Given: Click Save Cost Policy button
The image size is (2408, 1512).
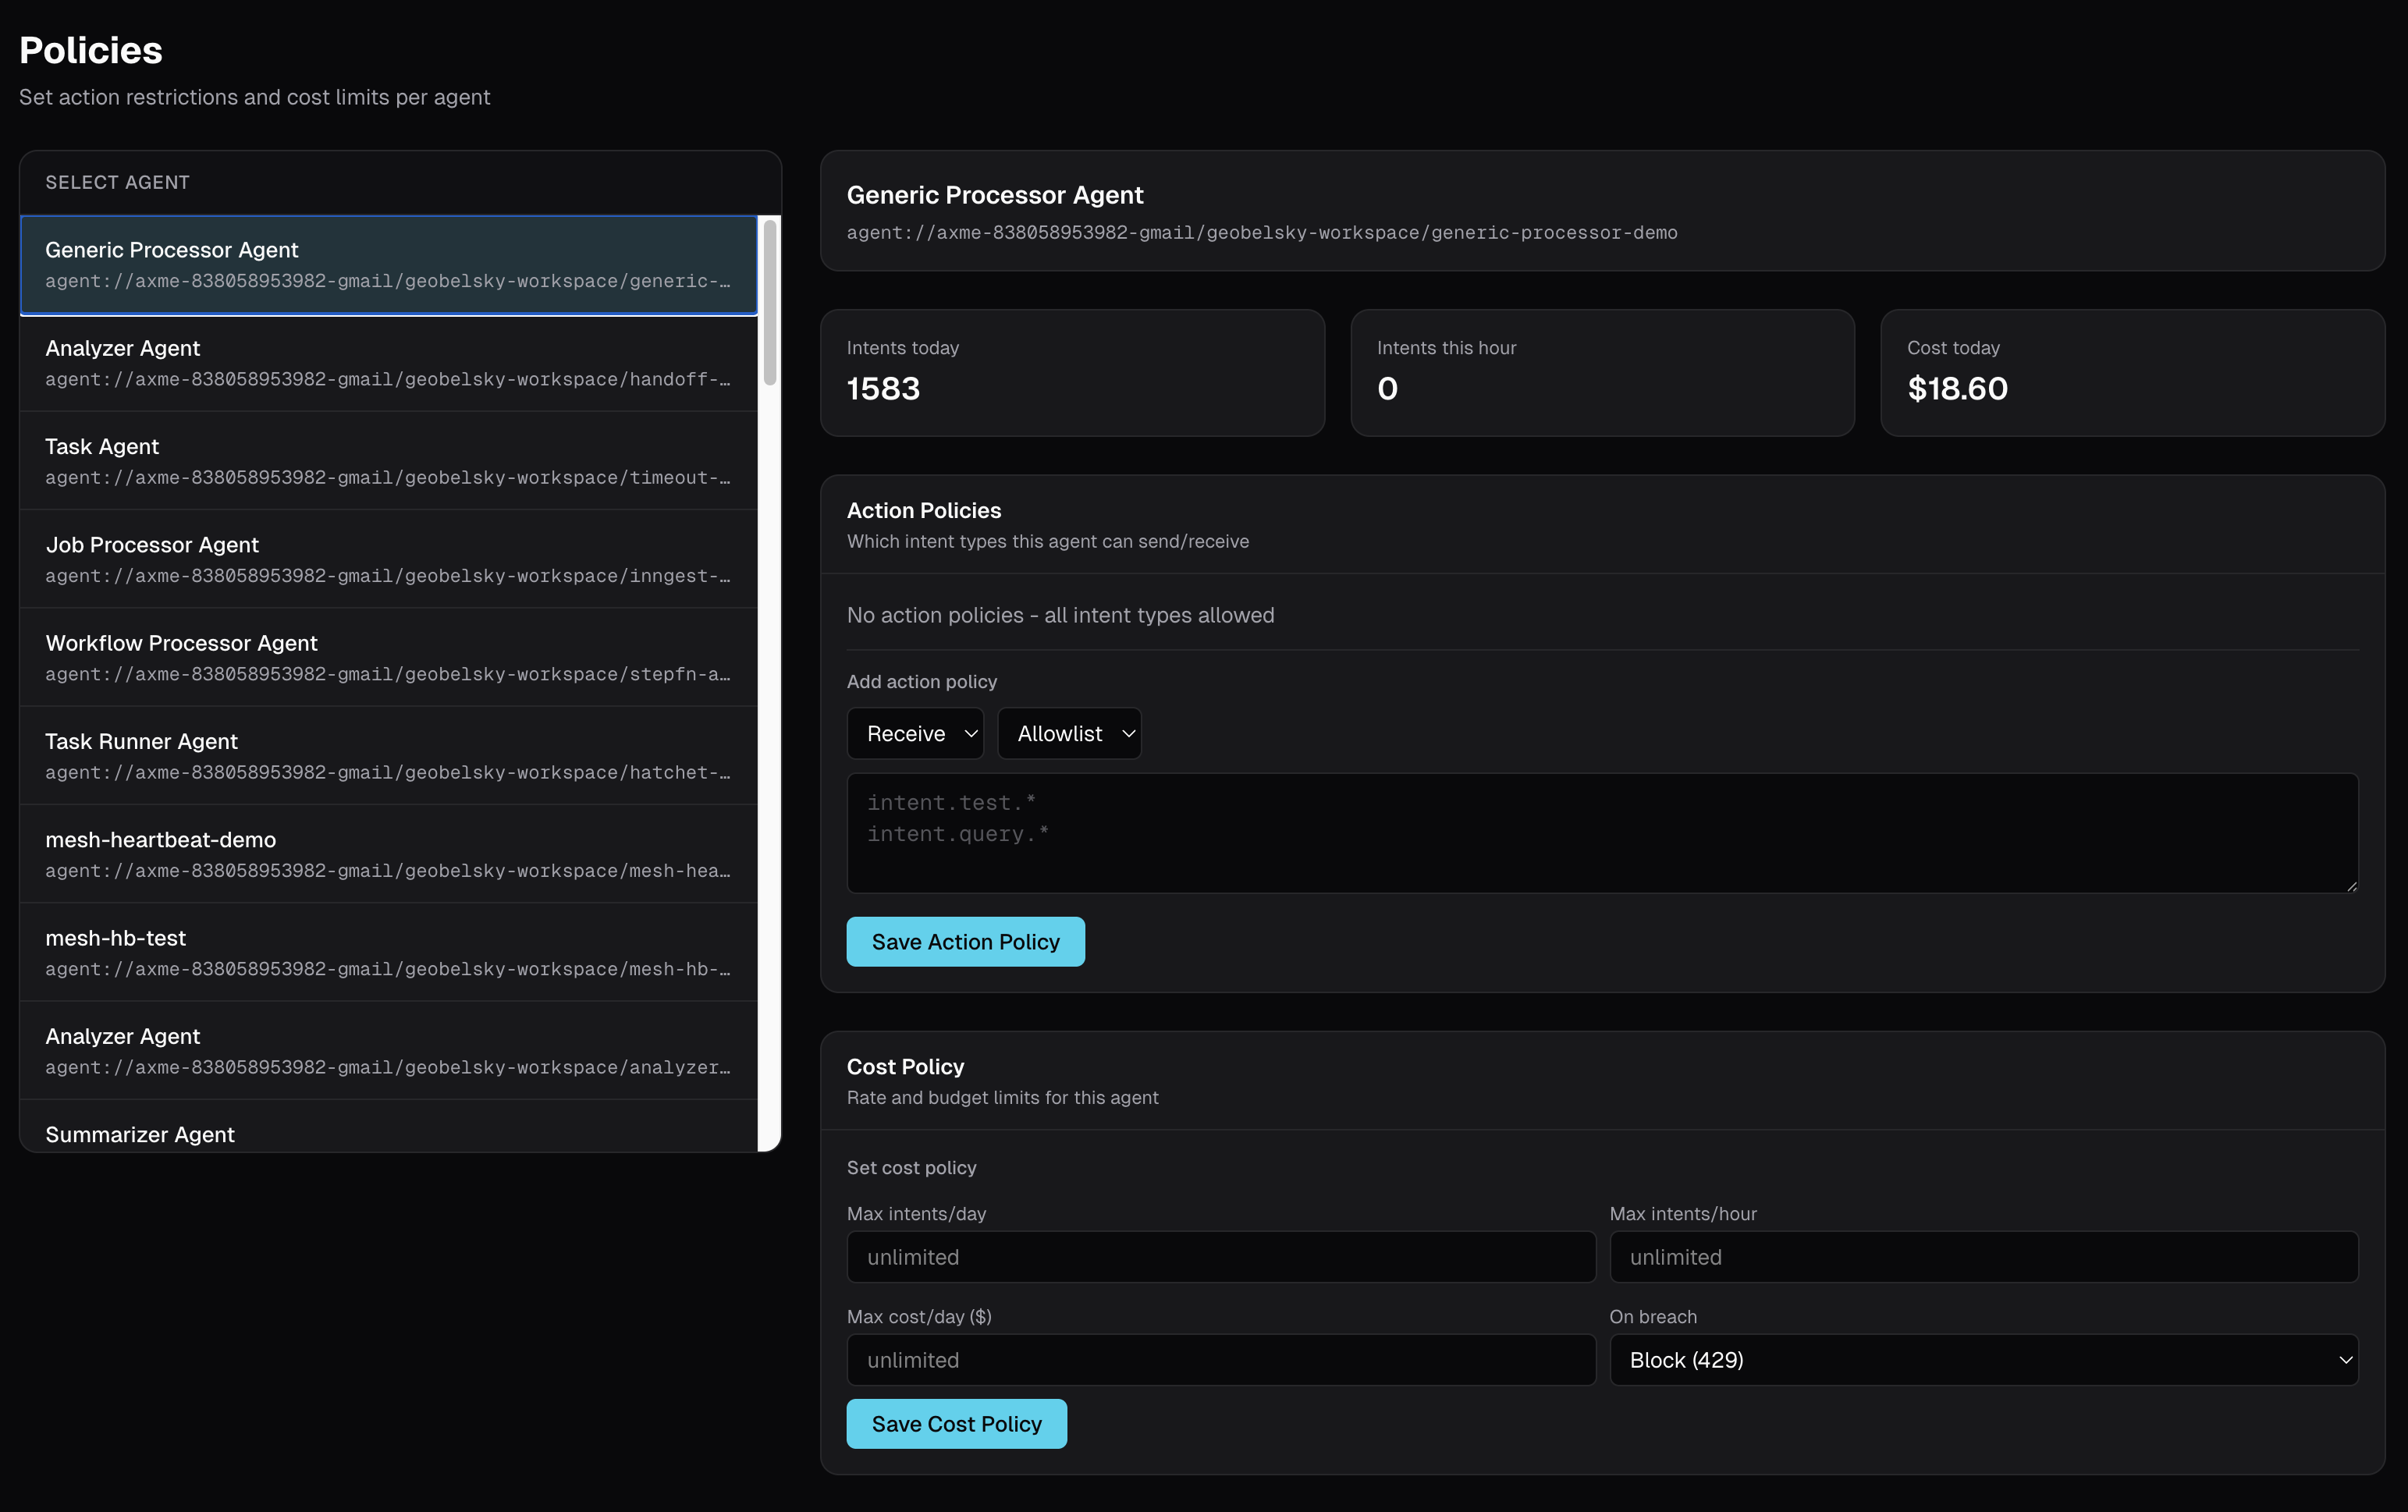Looking at the screenshot, I should pos(956,1424).
